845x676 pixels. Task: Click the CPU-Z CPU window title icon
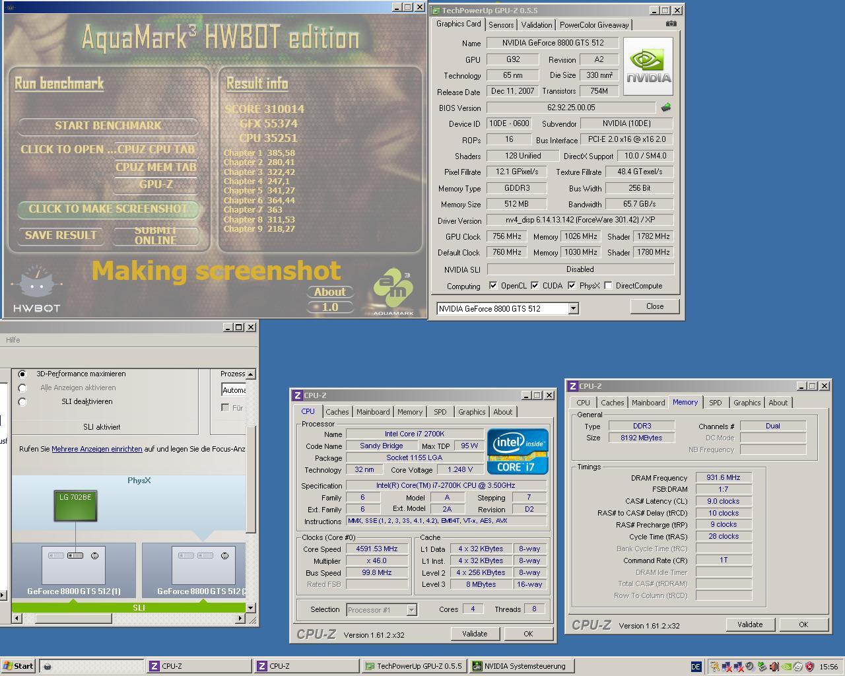pos(297,395)
